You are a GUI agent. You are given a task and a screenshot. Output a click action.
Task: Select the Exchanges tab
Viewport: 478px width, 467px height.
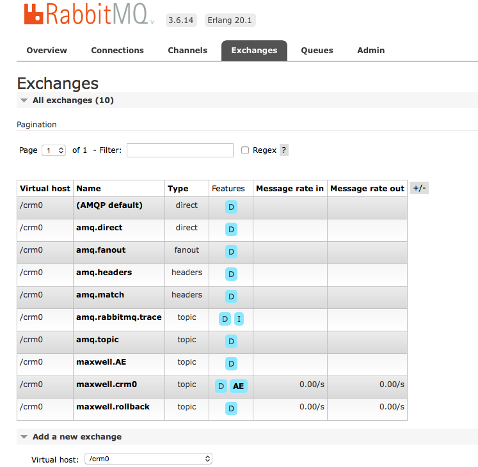tap(254, 51)
